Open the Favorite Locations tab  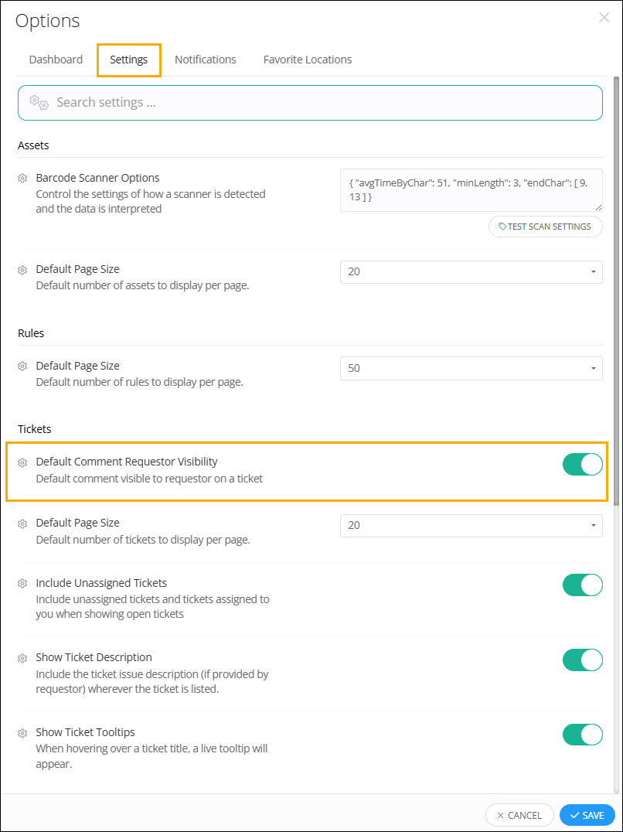pyautogui.click(x=308, y=60)
